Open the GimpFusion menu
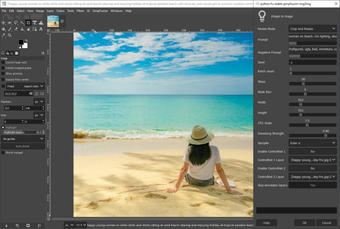The image size is (340, 229). click(100, 11)
